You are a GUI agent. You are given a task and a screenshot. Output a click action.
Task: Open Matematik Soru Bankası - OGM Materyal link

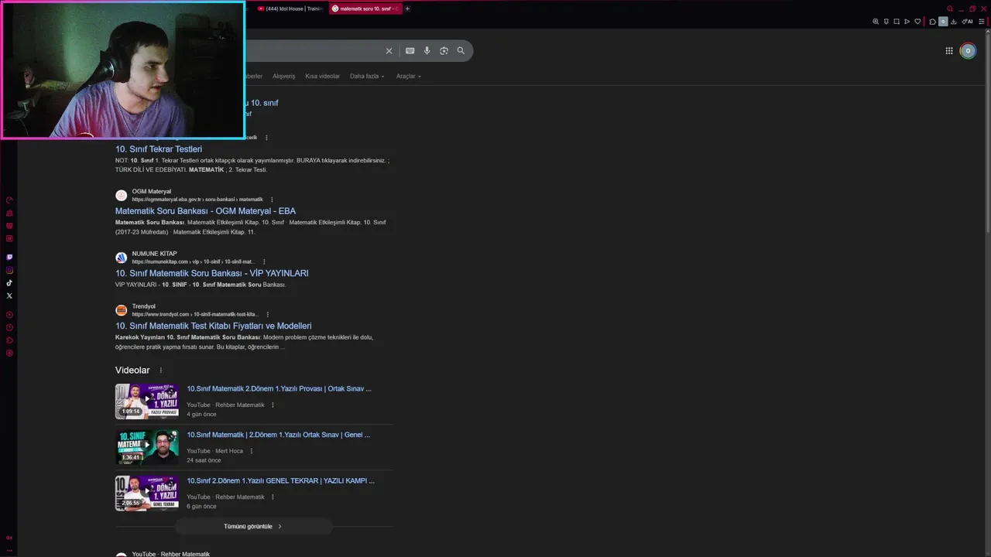[205, 210]
